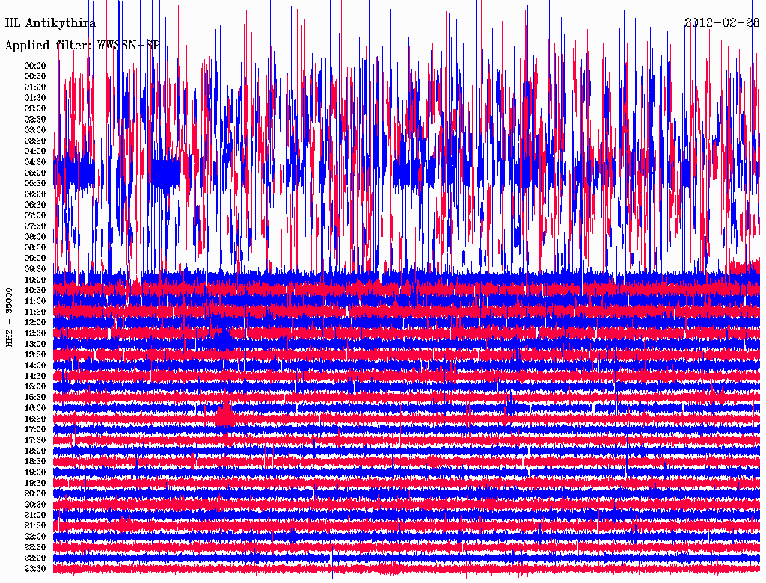The height and width of the screenshot is (583, 766).
Task: Click the HHZ - 35000 axis label
Action: click(9, 317)
